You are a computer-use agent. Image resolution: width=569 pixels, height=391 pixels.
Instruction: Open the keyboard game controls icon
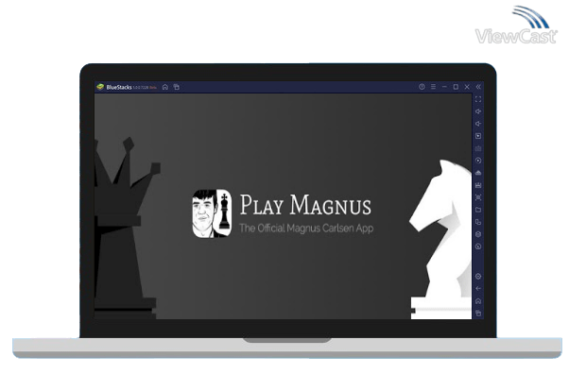point(478,148)
